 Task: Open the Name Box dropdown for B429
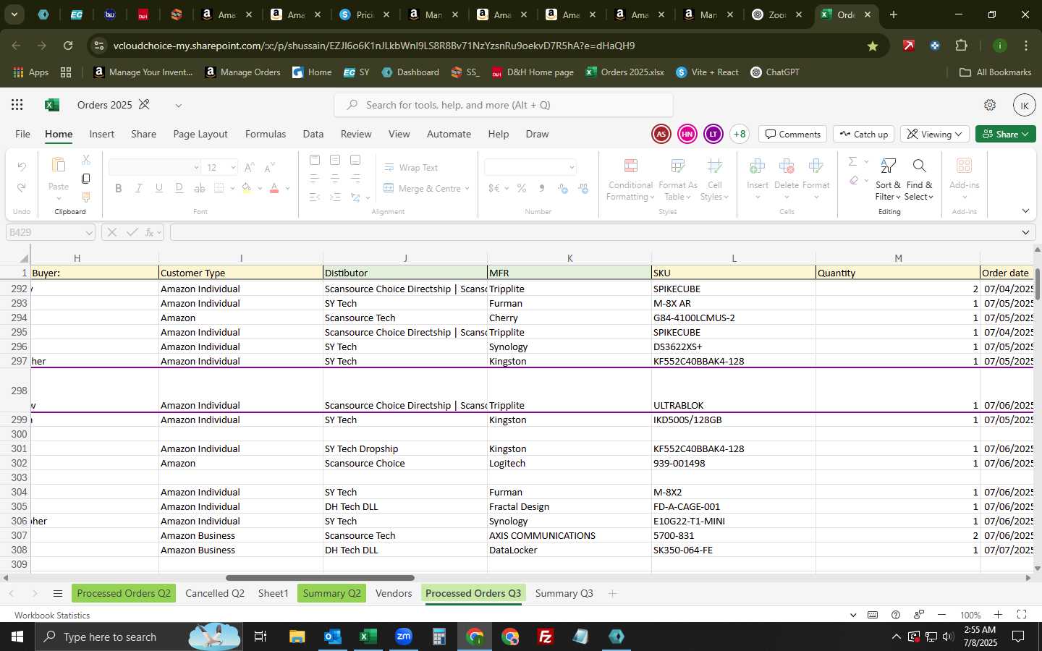click(89, 233)
